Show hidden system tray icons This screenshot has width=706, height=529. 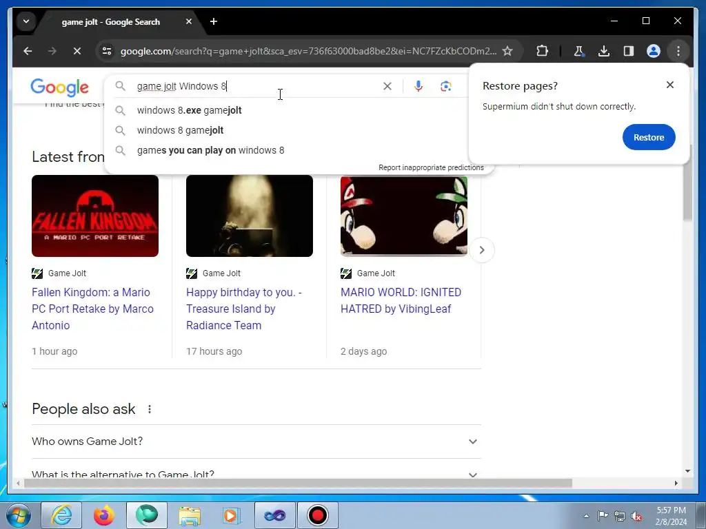coord(586,517)
